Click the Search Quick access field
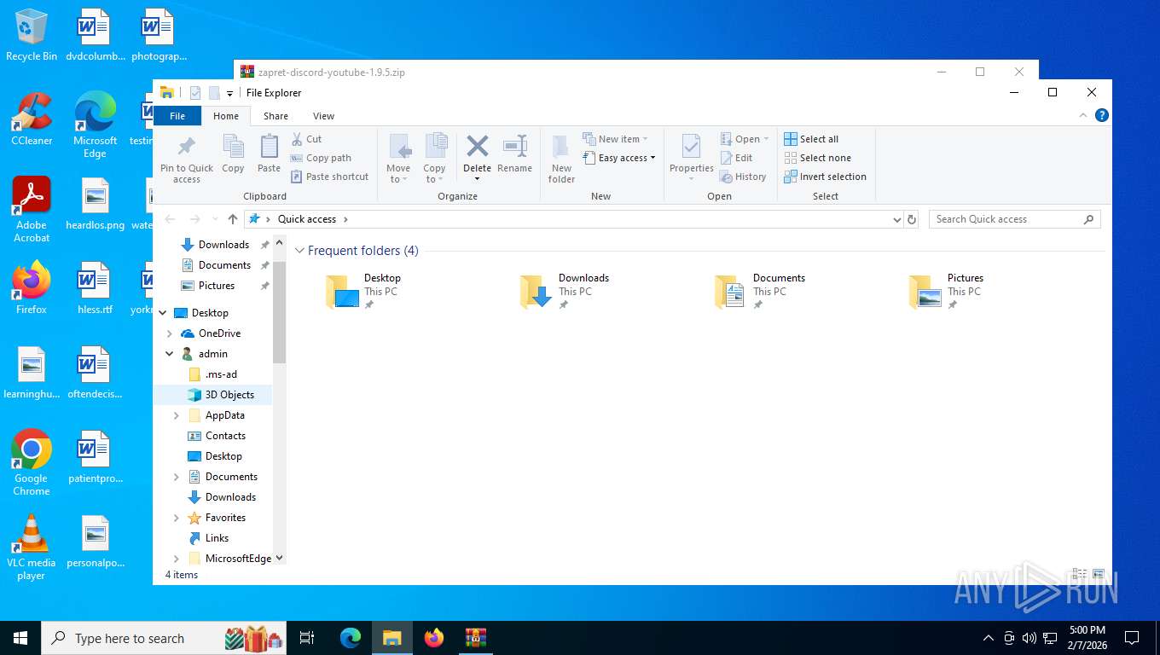This screenshot has width=1160, height=655. tap(1015, 219)
